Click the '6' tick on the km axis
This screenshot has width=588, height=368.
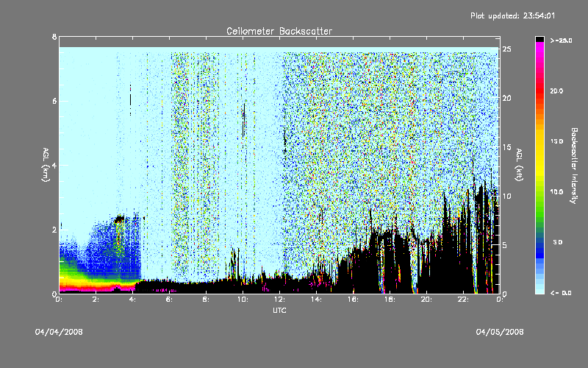54,101
